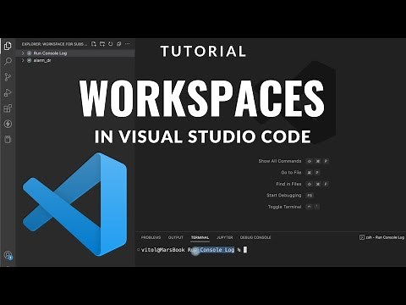This screenshot has height=305, width=406.
Task: Select the alarm_dr root folder
Action: (75, 60)
